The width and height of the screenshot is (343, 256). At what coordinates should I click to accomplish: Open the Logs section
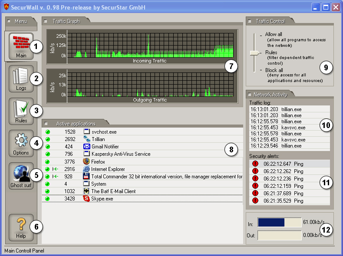click(x=21, y=79)
